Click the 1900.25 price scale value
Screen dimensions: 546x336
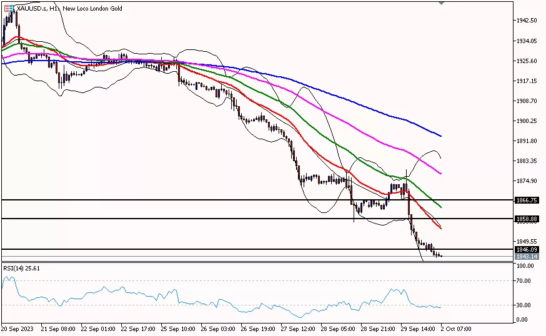click(527, 121)
